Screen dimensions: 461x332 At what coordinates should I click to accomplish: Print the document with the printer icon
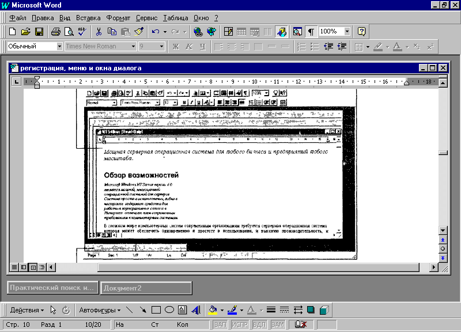[x=55, y=32]
